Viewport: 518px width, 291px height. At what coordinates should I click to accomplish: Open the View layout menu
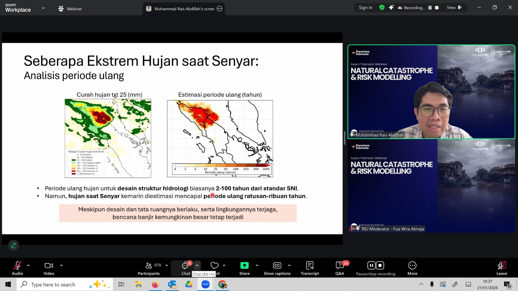(454, 7)
